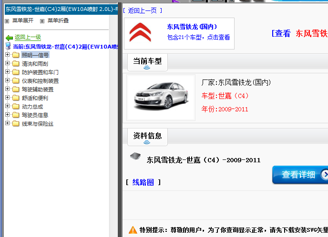Screen dimensions: 328x237
Task: Click 包含21个车型,点击查看 link
Action: [198, 37]
